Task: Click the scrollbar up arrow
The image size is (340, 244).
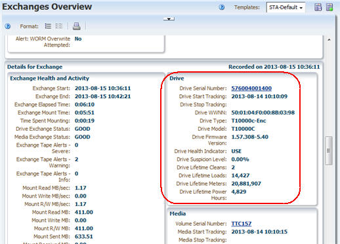Action: pyautogui.click(x=329, y=40)
